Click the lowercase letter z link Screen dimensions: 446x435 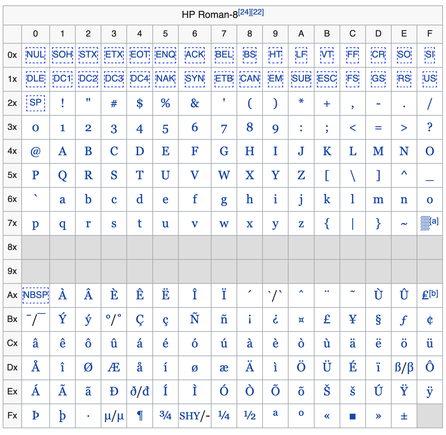[x=301, y=224]
